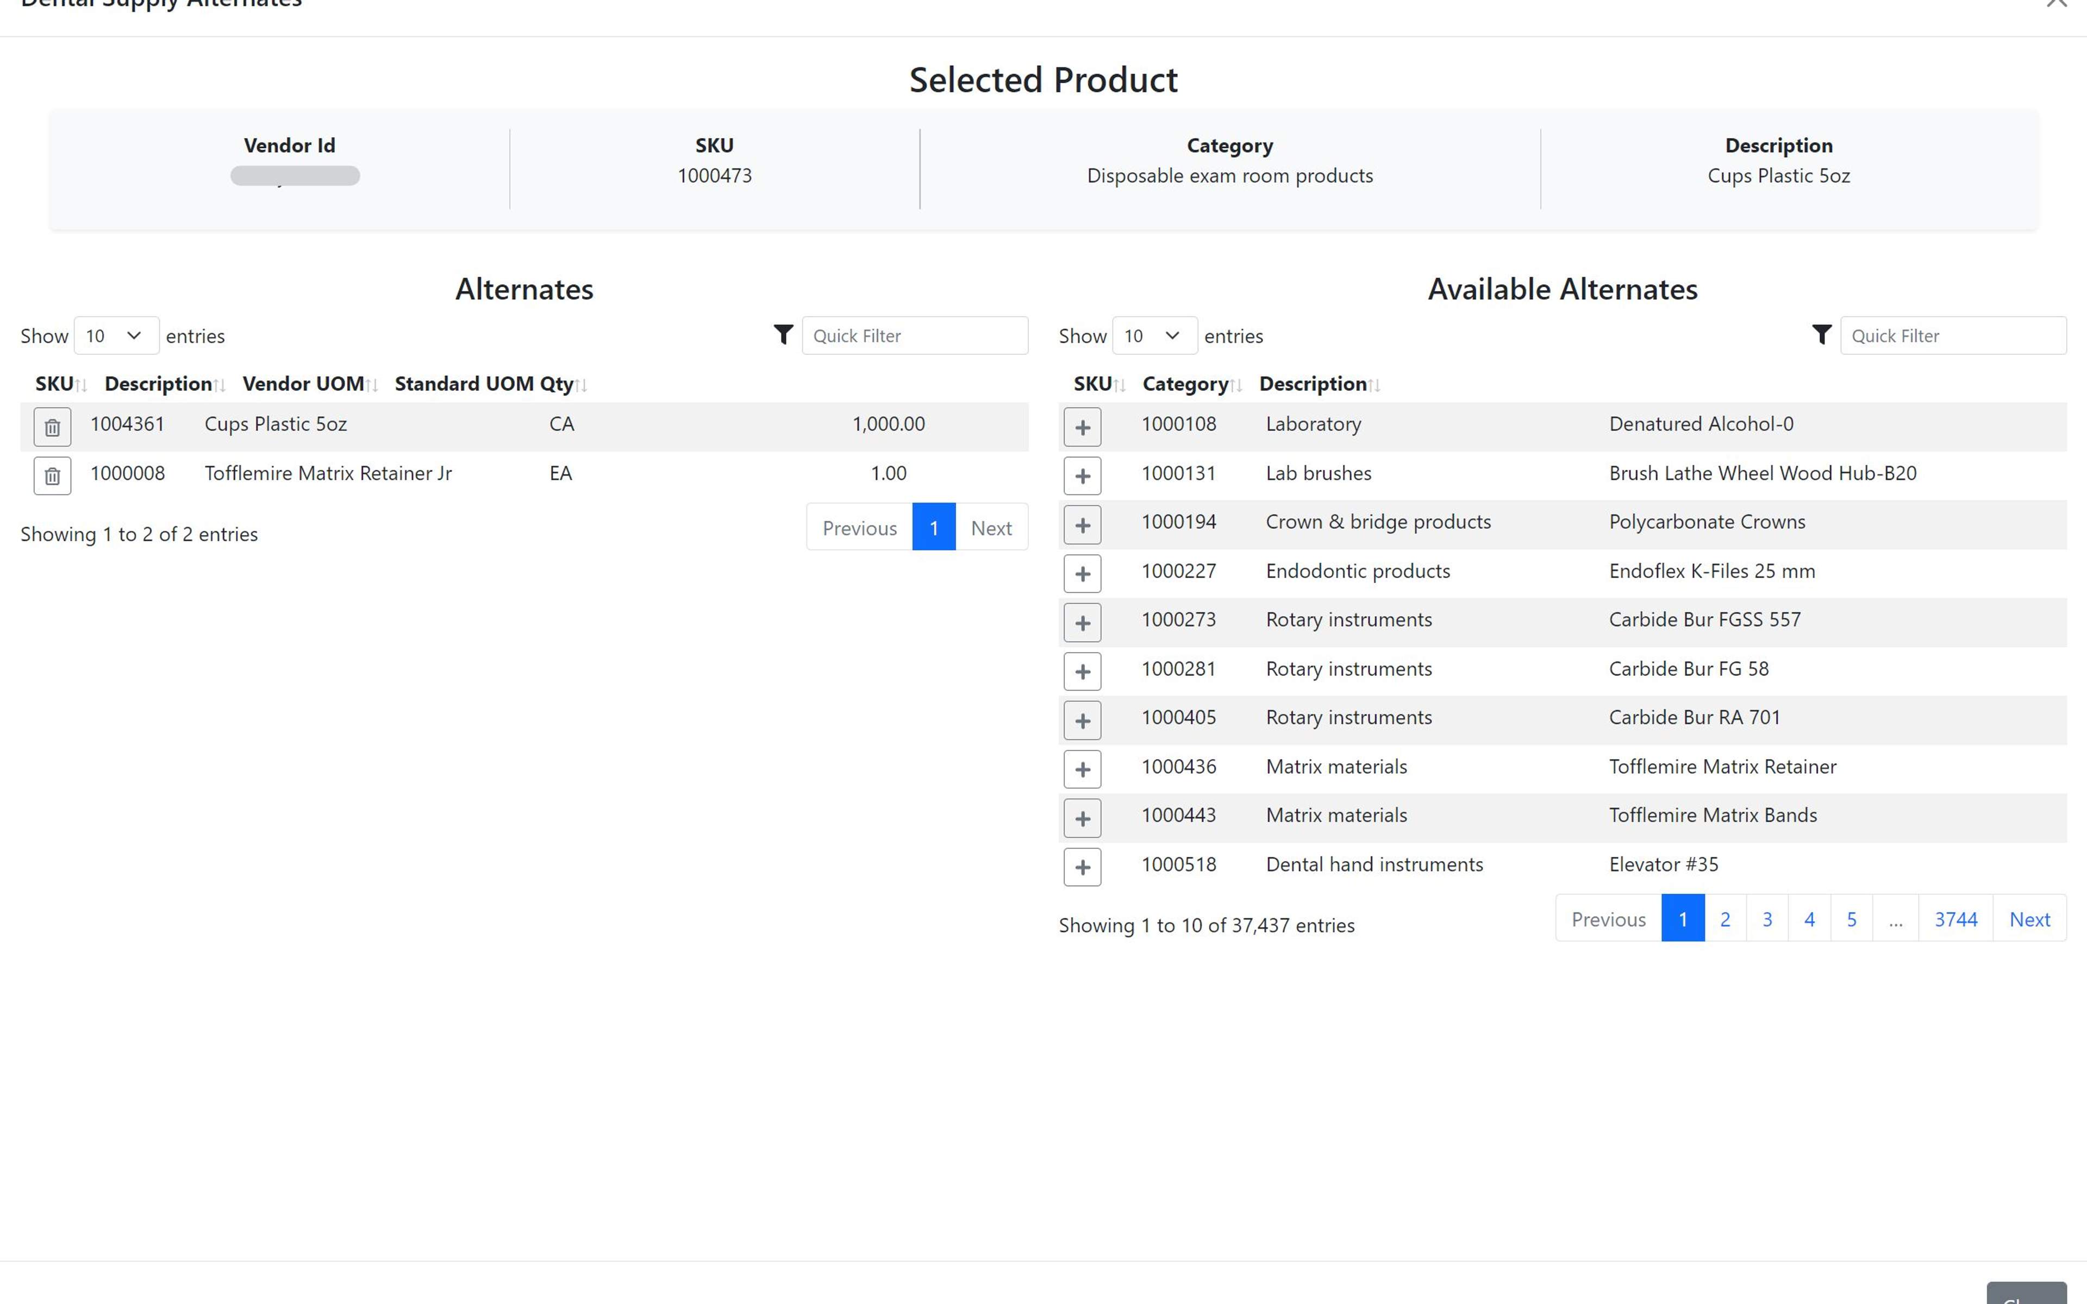Focus Quick Filter field in Available Alternates
The height and width of the screenshot is (1304, 2087).
[1952, 335]
